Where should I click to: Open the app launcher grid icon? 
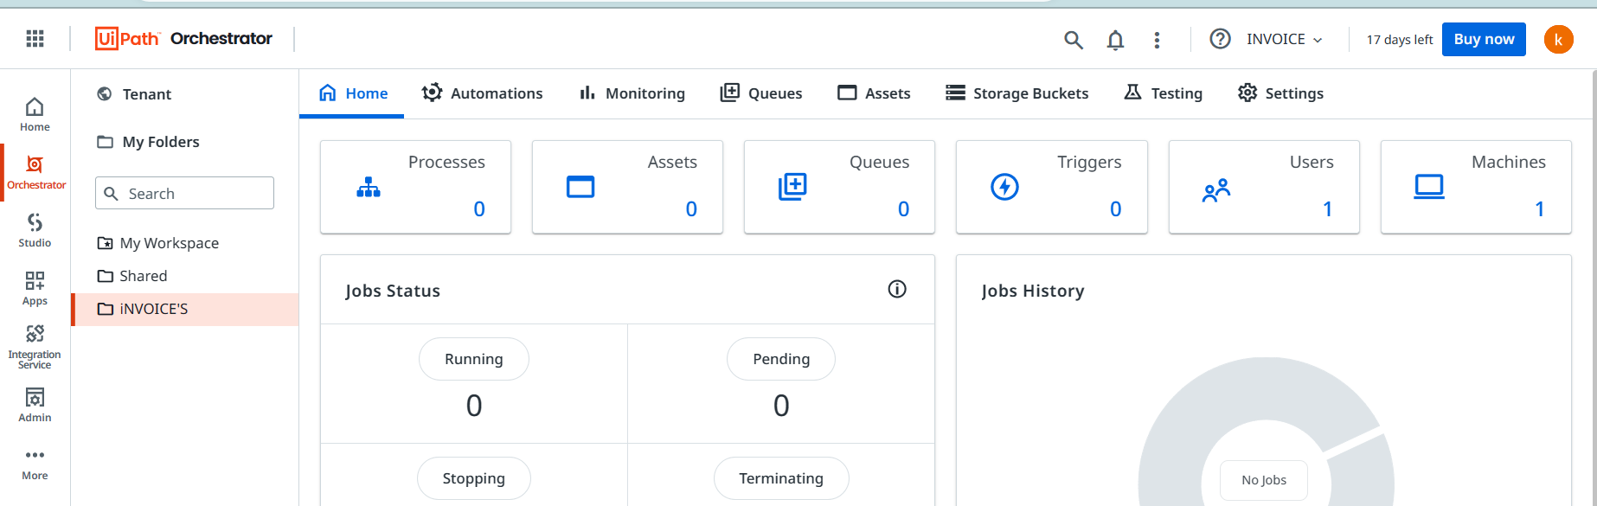pyautogui.click(x=35, y=38)
